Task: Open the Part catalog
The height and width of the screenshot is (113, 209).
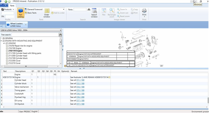Action: click(x=21, y=13)
